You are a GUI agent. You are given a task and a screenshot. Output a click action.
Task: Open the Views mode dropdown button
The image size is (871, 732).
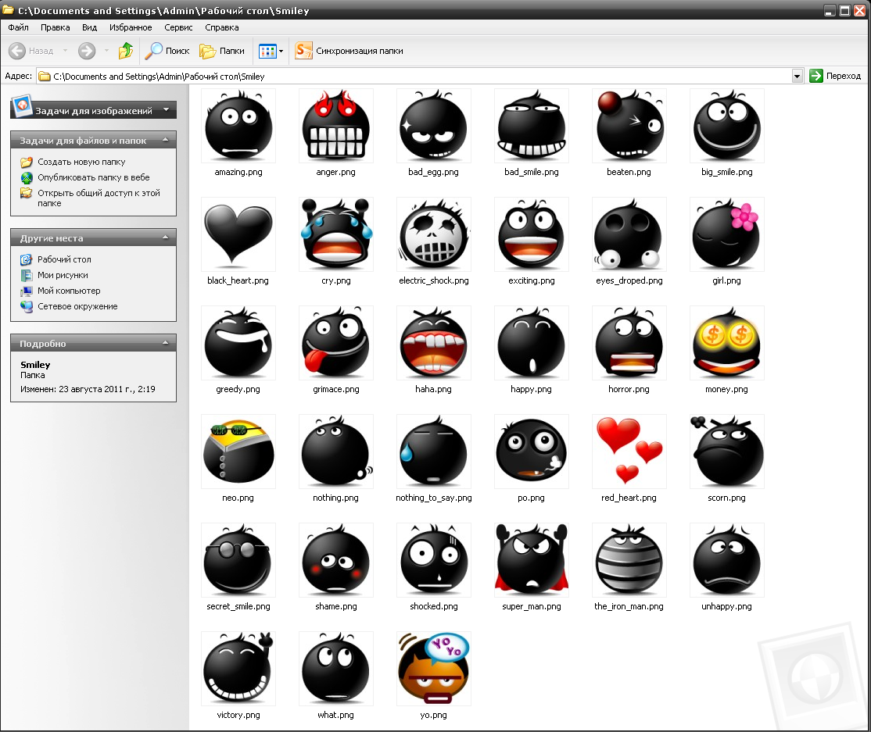point(271,51)
